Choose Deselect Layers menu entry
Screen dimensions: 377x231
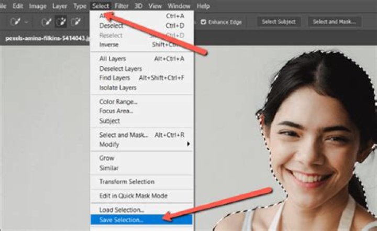coord(141,69)
